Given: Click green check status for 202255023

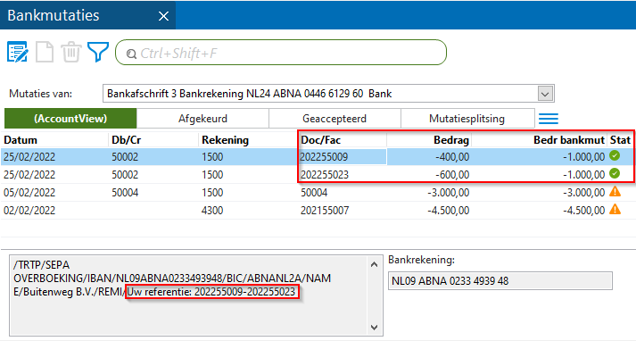Looking at the screenshot, I should [x=615, y=174].
